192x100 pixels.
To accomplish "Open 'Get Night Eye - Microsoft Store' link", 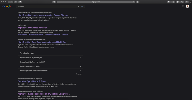I will tap(32, 81).
